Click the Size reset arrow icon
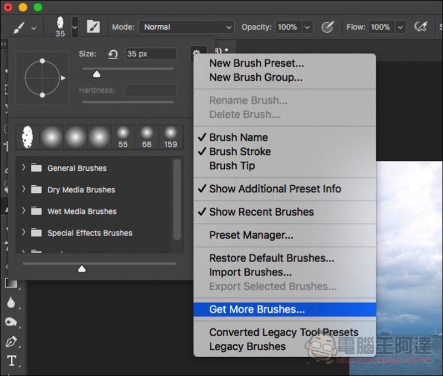This screenshot has height=376, width=443. click(x=113, y=54)
